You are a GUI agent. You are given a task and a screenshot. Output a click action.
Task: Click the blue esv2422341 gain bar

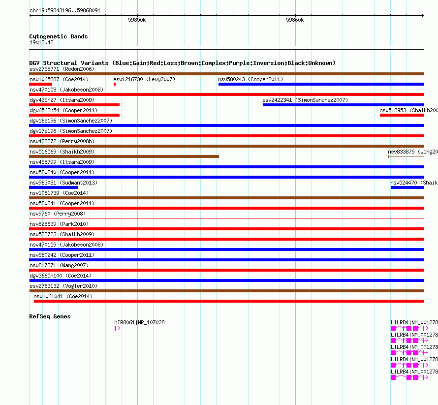(344, 105)
